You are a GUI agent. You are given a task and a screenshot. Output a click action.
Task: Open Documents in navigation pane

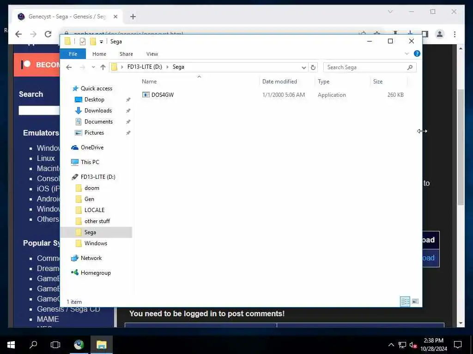pyautogui.click(x=98, y=122)
